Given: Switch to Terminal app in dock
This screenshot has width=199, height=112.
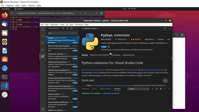Looking at the screenshot, I should pyautogui.click(x=5, y=77).
